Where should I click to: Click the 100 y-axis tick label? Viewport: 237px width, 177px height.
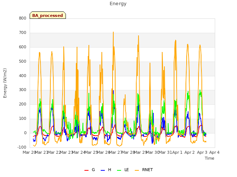click(23, 119)
